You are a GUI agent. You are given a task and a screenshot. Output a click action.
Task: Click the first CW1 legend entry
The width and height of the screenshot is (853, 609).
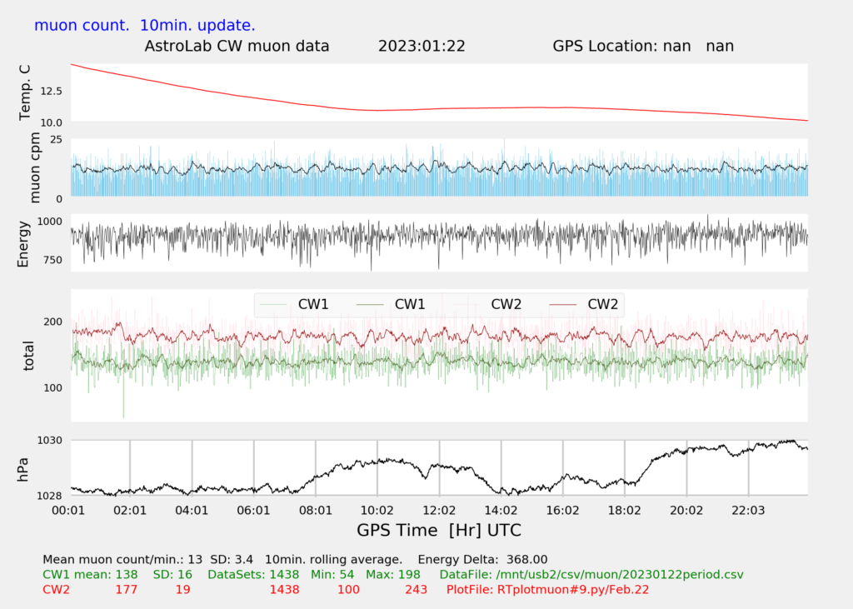point(294,305)
